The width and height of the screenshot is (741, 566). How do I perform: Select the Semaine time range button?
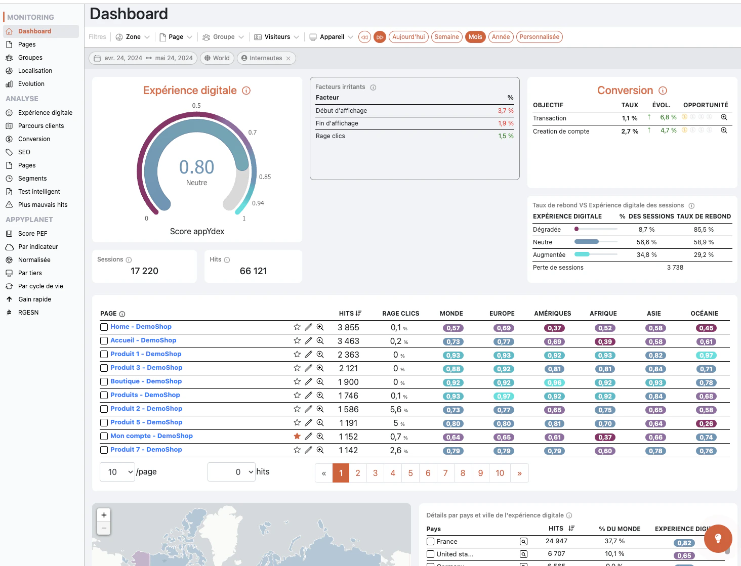click(446, 37)
